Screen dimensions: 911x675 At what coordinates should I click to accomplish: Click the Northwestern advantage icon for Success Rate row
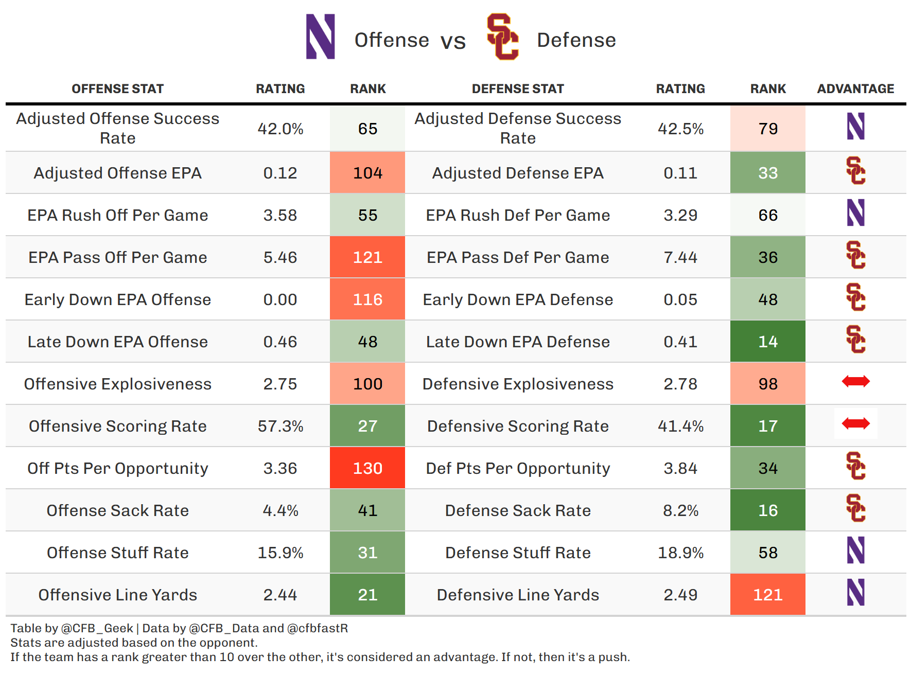pos(855,127)
